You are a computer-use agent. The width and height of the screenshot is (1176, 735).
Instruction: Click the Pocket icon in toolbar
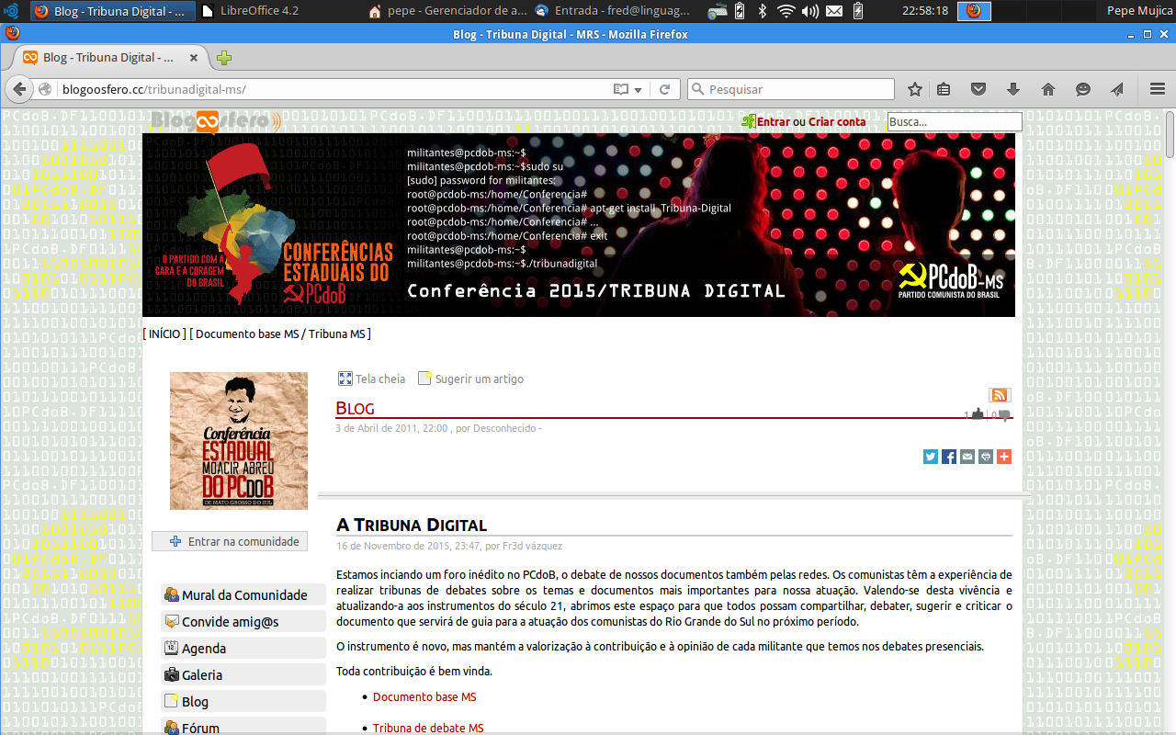pyautogui.click(x=978, y=89)
